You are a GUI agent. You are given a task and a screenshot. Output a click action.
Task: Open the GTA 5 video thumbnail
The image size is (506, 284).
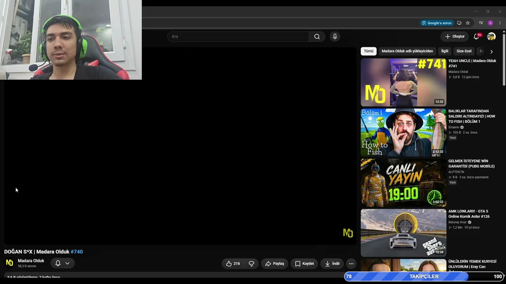[403, 233]
